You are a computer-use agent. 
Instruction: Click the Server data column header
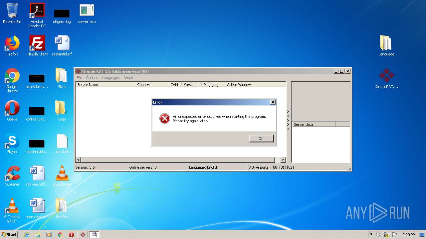pos(314,124)
